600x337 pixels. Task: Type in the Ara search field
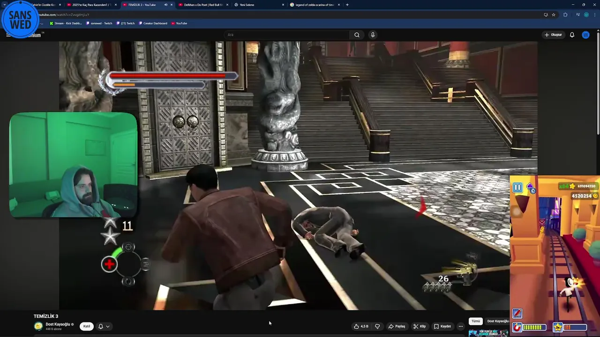(x=286, y=35)
